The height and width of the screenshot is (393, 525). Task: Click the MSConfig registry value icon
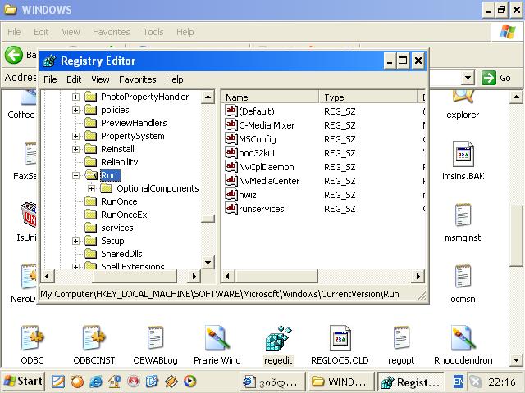[231, 138]
